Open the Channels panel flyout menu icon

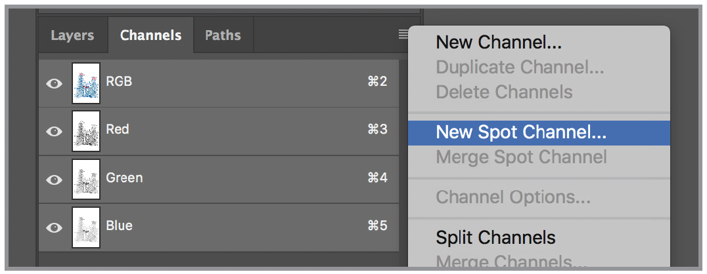pos(403,35)
